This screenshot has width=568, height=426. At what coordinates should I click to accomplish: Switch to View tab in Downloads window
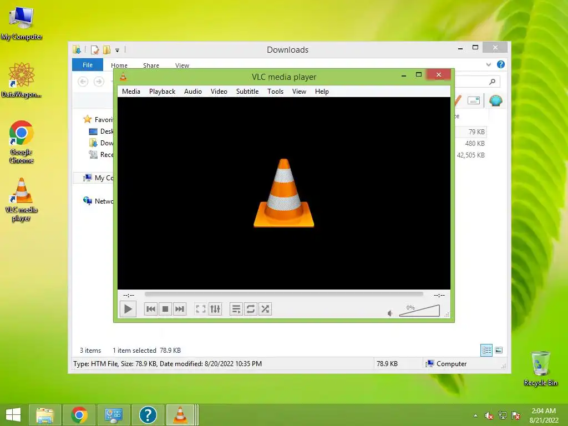pyautogui.click(x=182, y=65)
